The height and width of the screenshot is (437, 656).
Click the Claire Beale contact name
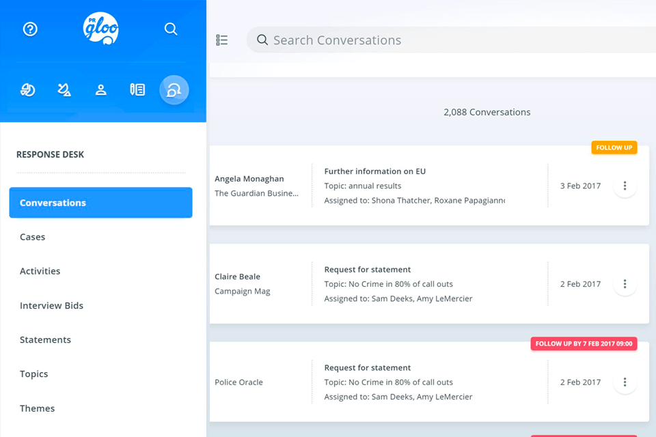pos(237,277)
